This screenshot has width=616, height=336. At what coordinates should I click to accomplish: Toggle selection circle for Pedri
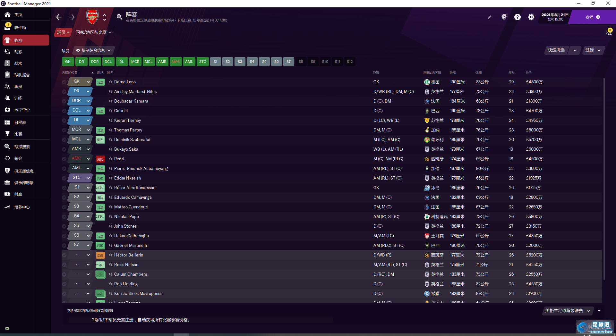click(64, 159)
